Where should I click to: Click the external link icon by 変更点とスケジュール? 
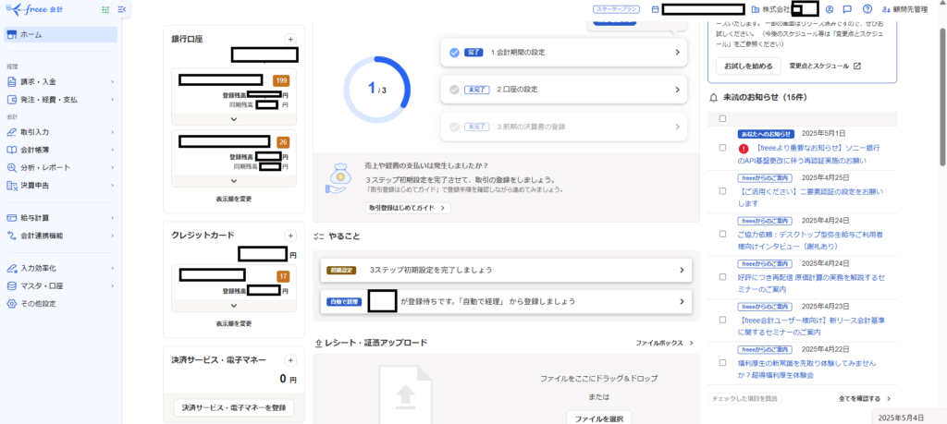857,66
